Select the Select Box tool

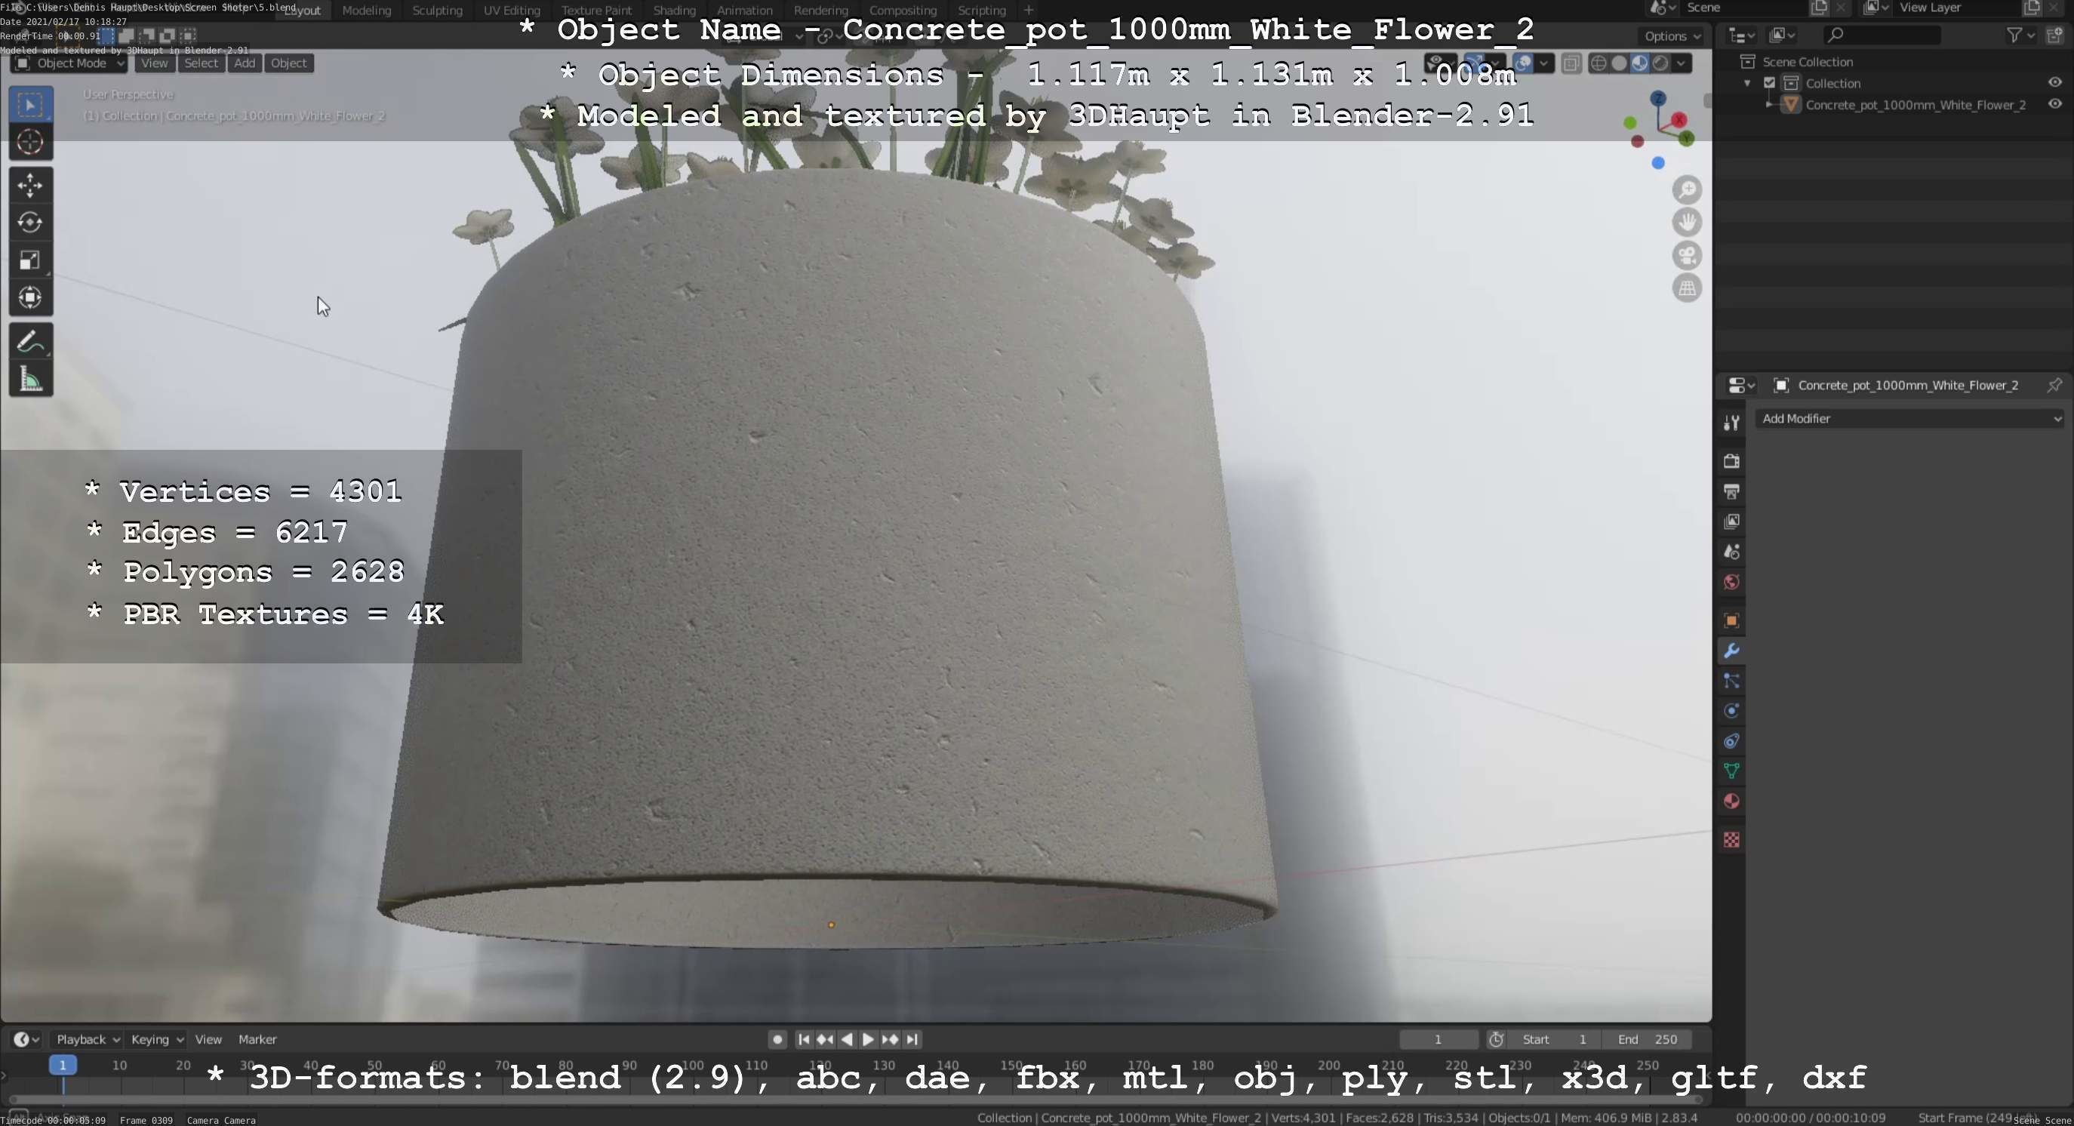(x=31, y=105)
